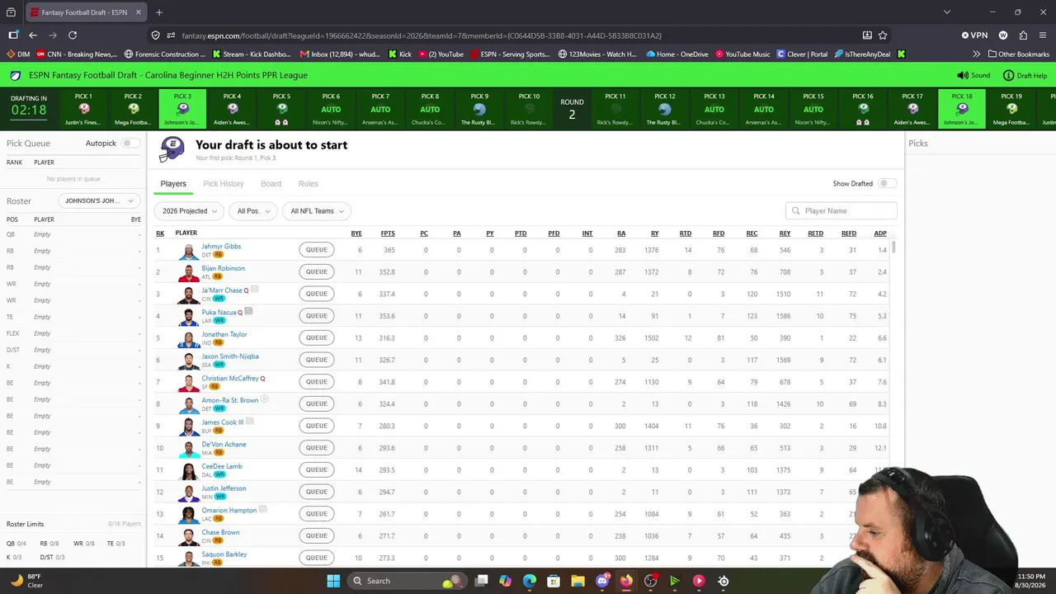Toggle Autopick switch on

point(130,144)
